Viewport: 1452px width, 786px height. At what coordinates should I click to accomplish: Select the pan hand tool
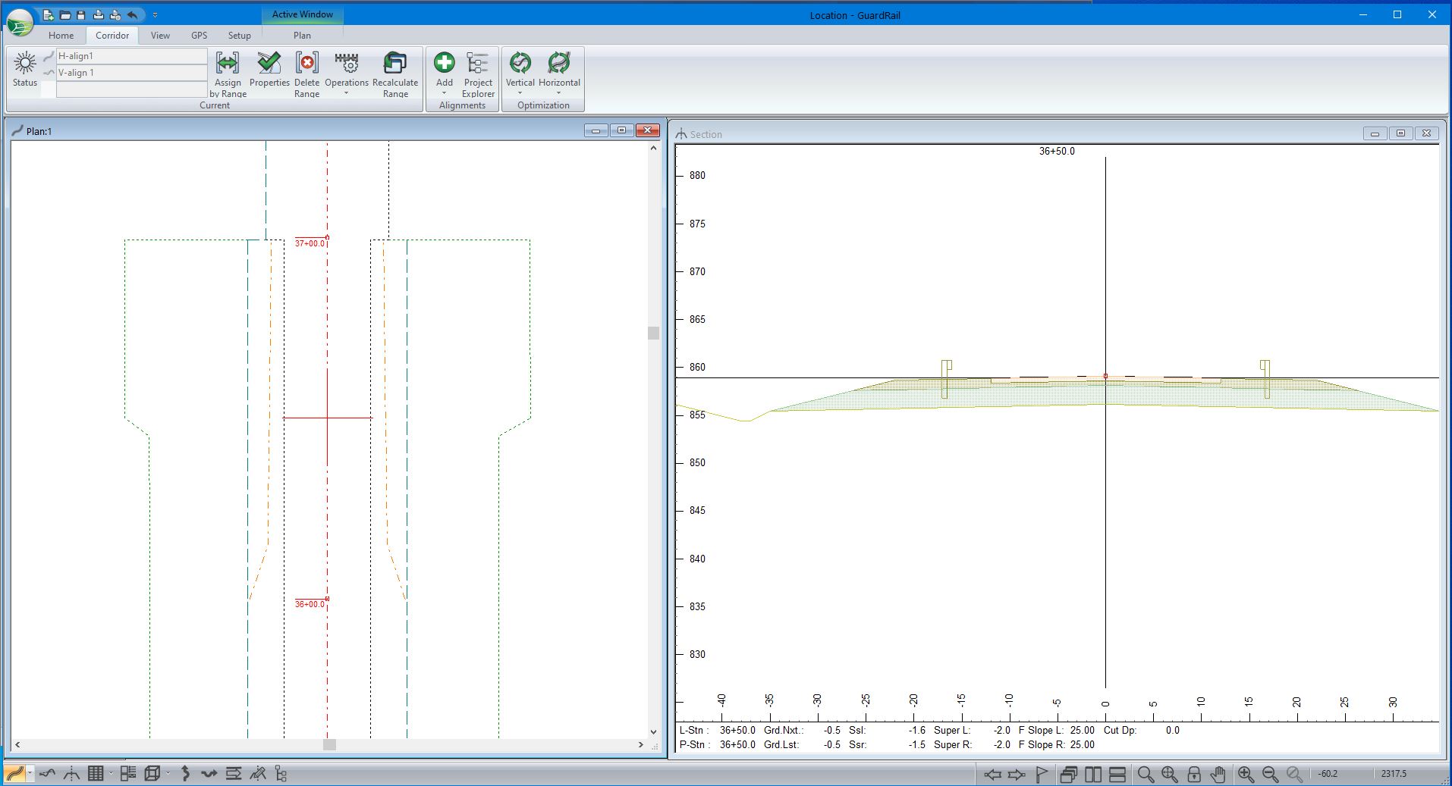pyautogui.click(x=1218, y=775)
